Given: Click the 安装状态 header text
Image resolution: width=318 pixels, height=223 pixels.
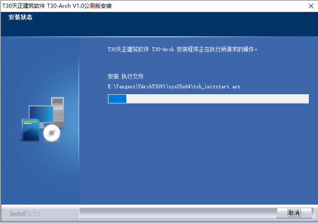Looking at the screenshot, I should pos(20,17).
